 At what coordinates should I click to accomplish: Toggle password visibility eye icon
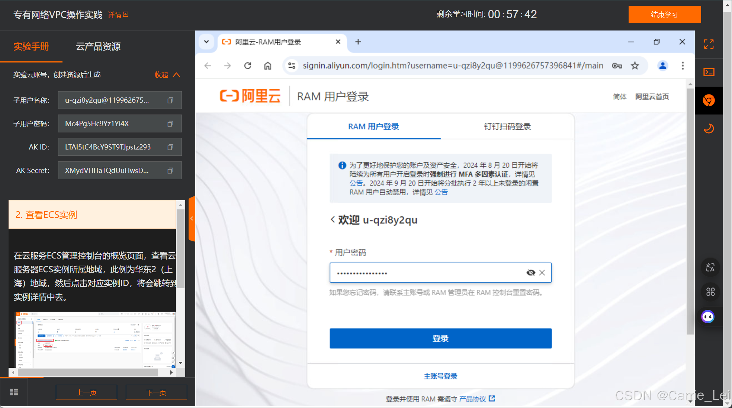pyautogui.click(x=531, y=273)
